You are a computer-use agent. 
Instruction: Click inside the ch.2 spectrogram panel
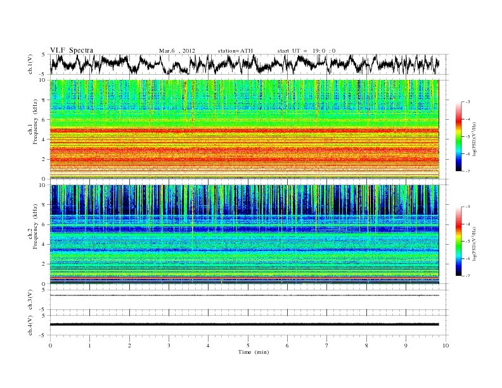pos(245,235)
